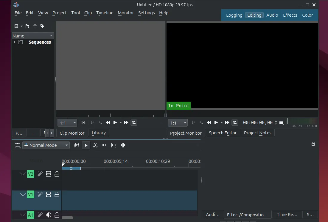Open the Timeline menu
Viewport: 328px width, 222px height.
(105, 13)
